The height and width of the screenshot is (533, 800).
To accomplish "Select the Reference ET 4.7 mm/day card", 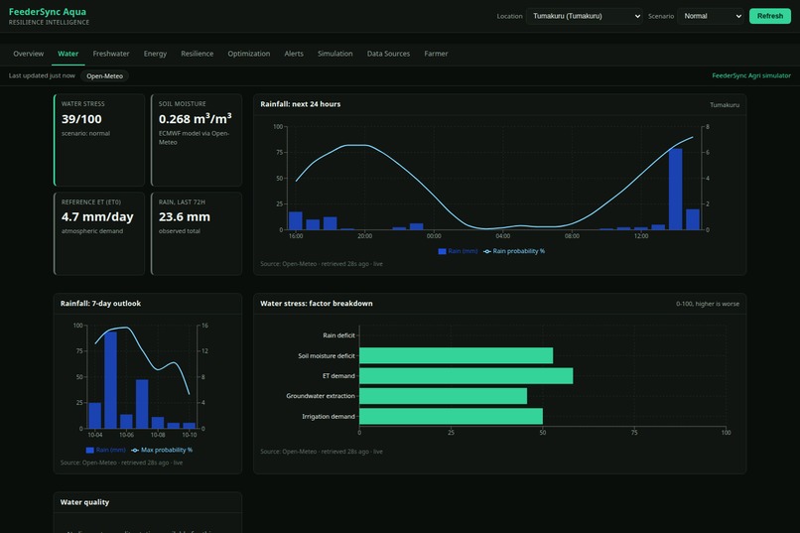I will pyautogui.click(x=99, y=233).
